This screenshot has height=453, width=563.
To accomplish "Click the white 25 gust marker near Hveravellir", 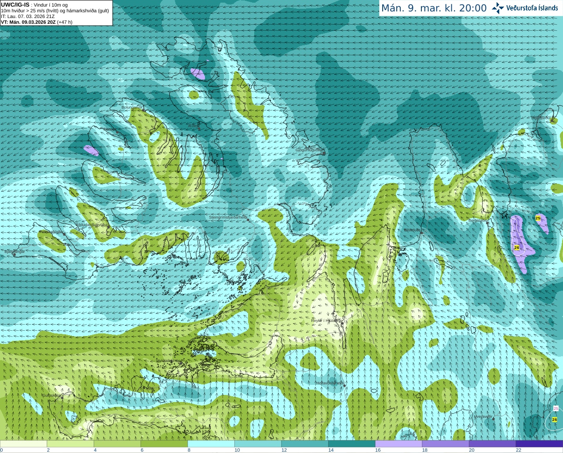I will (556, 409).
